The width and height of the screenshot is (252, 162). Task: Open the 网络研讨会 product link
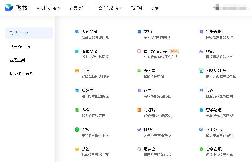(x=216, y=71)
